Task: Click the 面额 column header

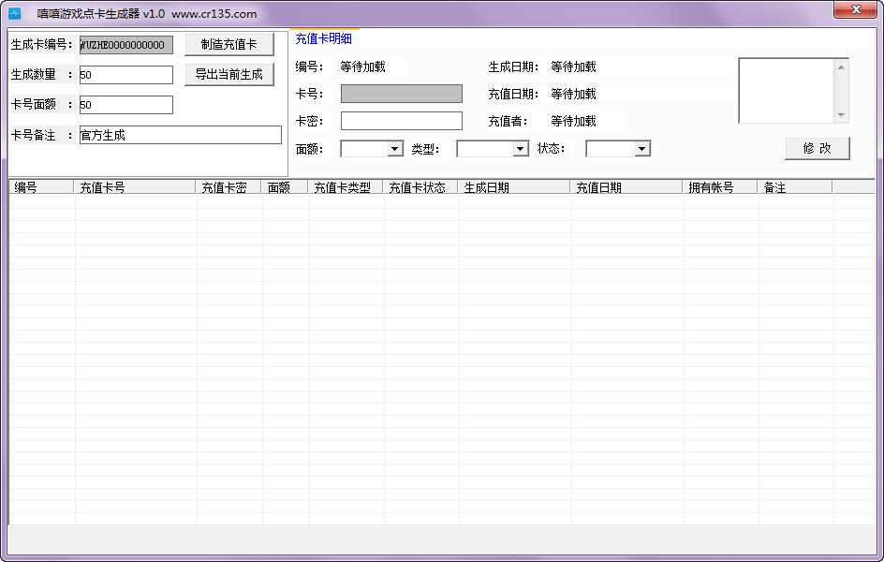Action: coord(285,187)
